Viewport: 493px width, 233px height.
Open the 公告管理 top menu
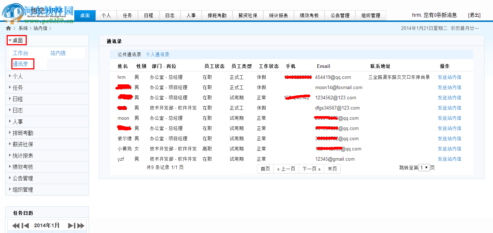pos(340,15)
